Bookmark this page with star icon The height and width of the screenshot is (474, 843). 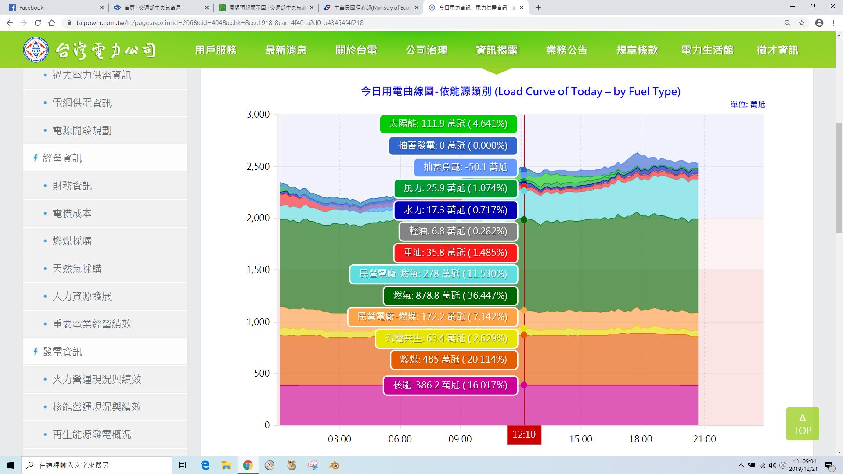[x=802, y=23]
